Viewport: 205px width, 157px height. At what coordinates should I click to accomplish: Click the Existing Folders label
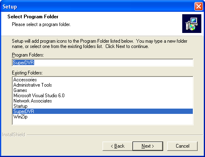[27, 73]
